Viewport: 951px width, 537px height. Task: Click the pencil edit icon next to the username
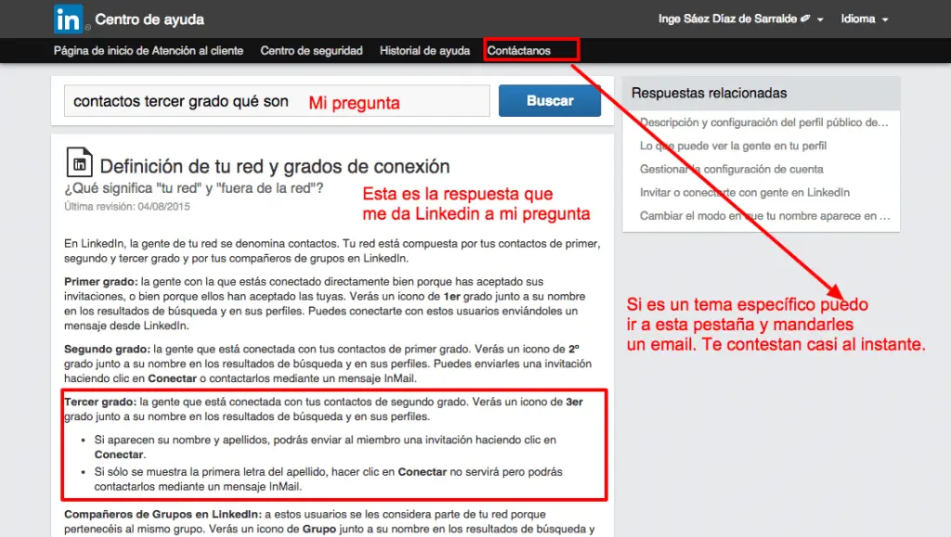point(803,17)
